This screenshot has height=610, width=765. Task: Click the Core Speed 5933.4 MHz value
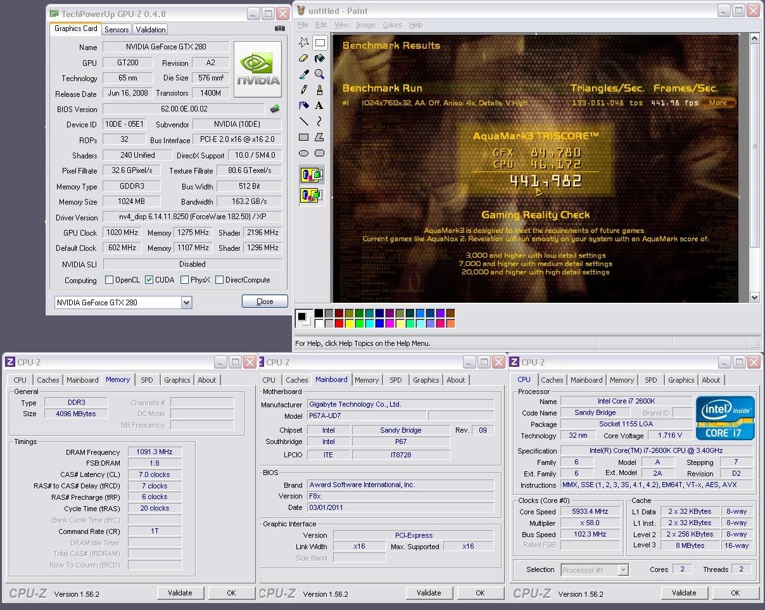(590, 512)
